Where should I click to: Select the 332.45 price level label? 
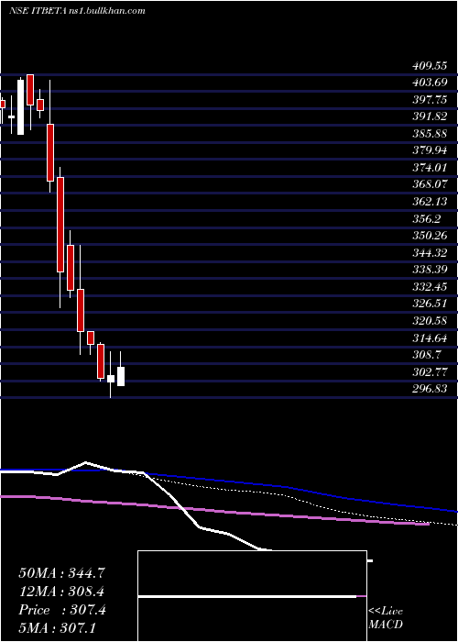click(x=430, y=287)
